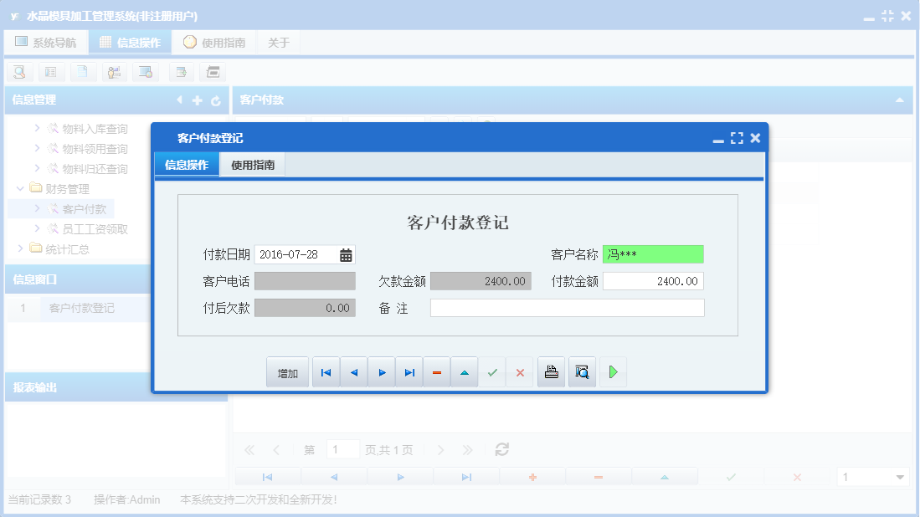Click the 增加 button to add a record
Viewport: 920px width, 517px height.
pyautogui.click(x=287, y=371)
